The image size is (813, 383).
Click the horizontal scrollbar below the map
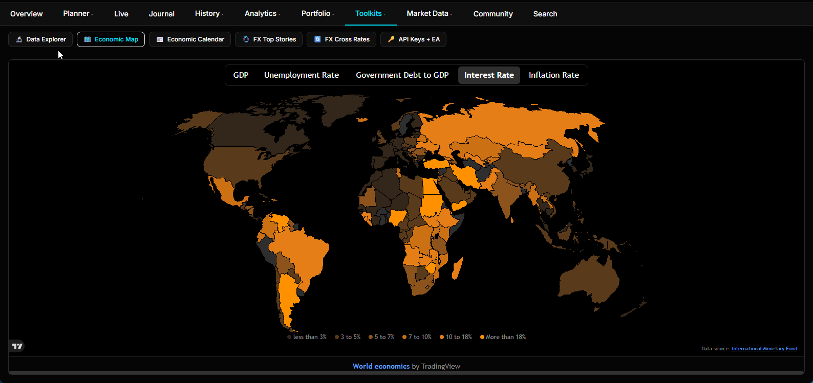[406, 373]
